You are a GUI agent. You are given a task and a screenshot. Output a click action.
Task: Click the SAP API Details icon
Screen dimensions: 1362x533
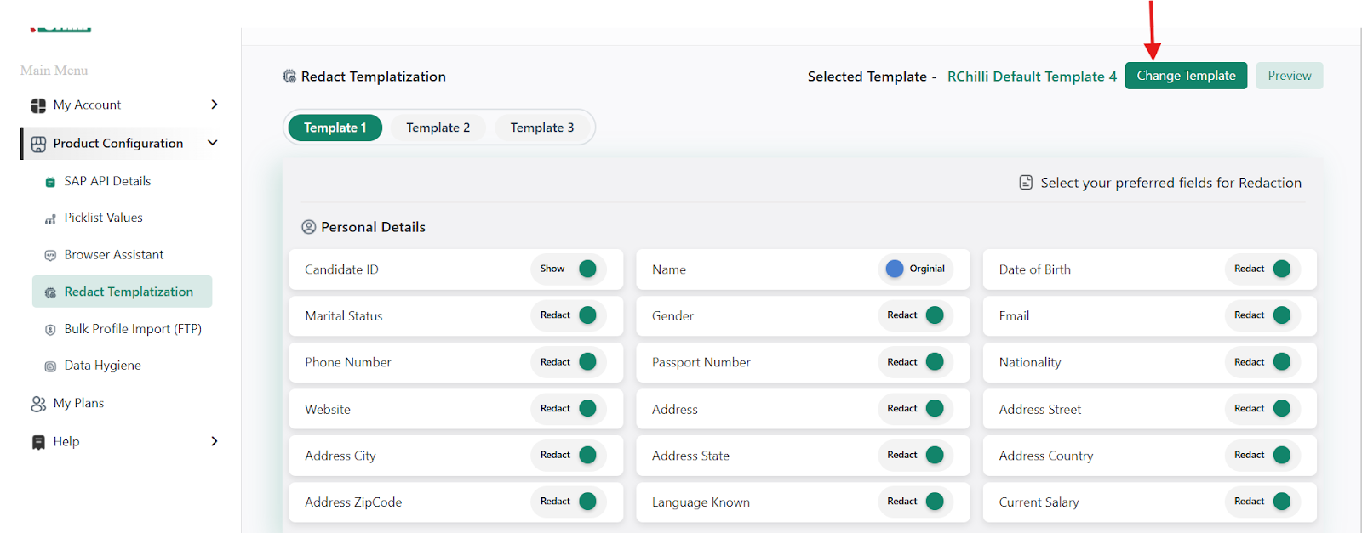point(50,182)
